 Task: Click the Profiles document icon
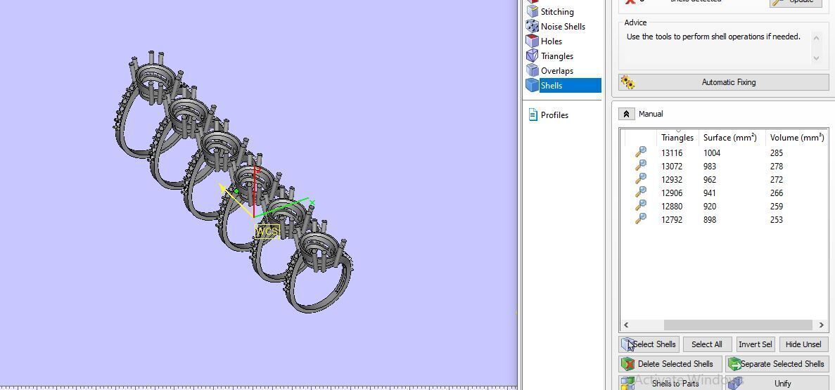pos(533,115)
